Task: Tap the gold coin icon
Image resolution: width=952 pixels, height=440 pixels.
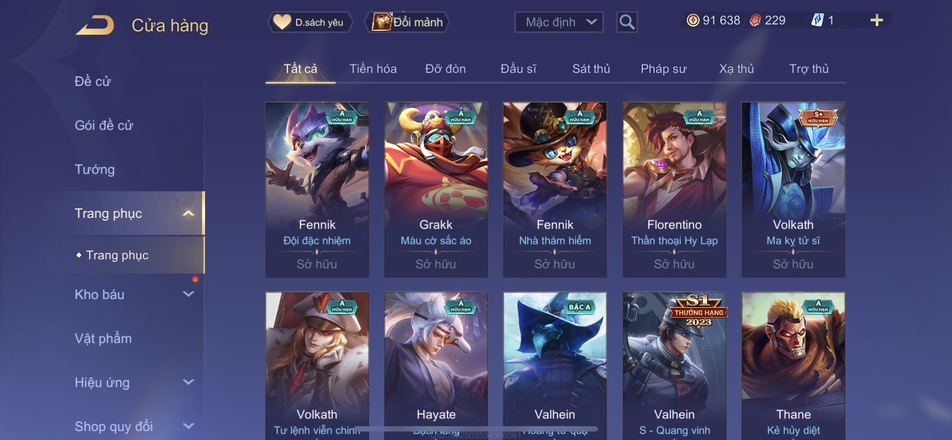Action: point(693,21)
